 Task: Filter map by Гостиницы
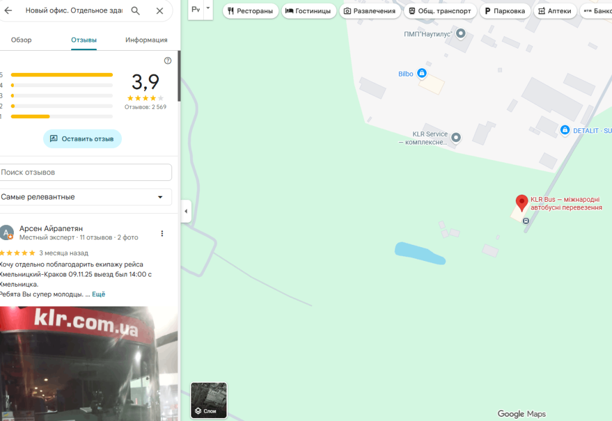pyautogui.click(x=309, y=11)
